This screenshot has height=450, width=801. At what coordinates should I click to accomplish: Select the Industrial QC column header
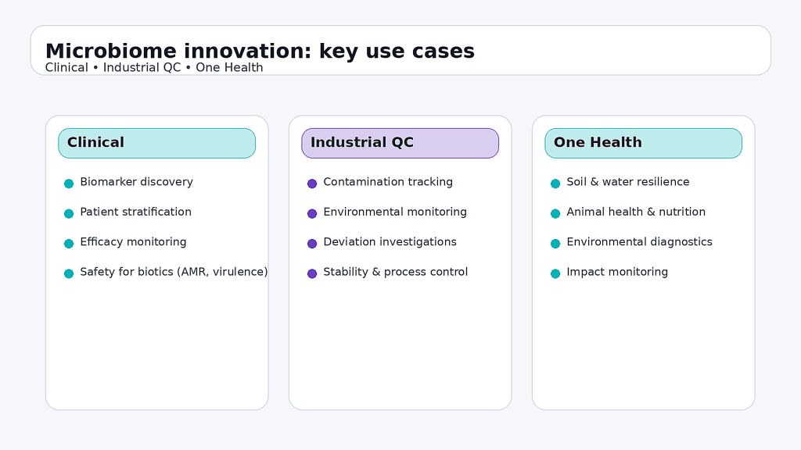[x=400, y=143]
